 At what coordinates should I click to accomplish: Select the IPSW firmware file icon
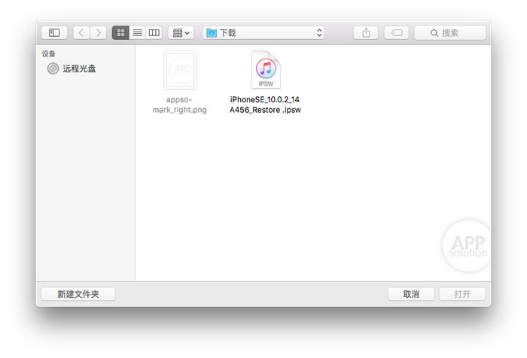[x=266, y=69]
